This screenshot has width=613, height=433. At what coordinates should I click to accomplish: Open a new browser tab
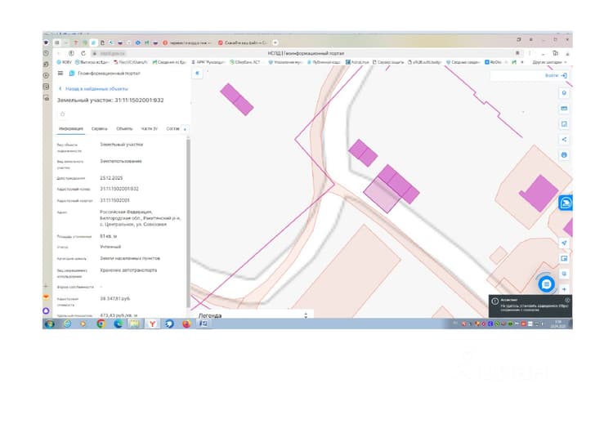pyautogui.click(x=275, y=42)
